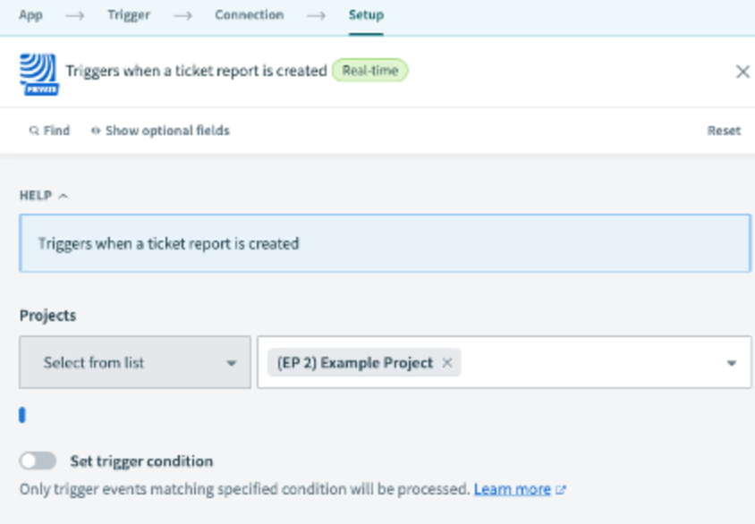The image size is (755, 524).
Task: Click external link icon beside Learn more
Action: 561,490
